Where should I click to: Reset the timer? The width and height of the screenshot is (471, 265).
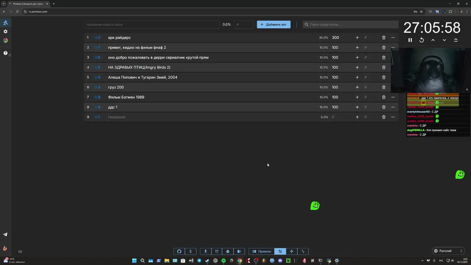click(422, 40)
